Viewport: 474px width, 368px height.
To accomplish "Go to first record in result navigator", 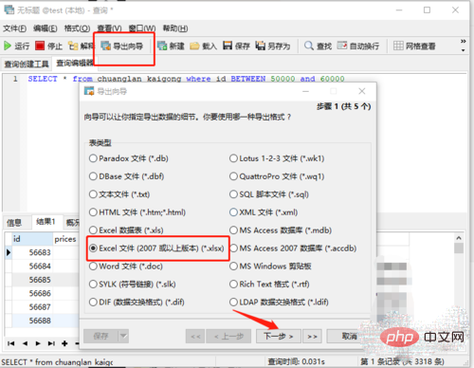I will point(11,343).
